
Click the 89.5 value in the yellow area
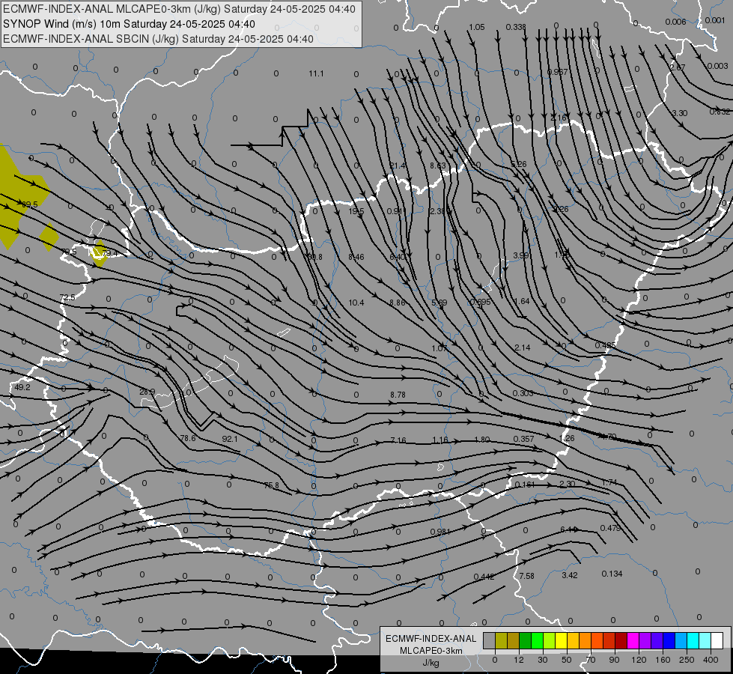click(x=29, y=204)
